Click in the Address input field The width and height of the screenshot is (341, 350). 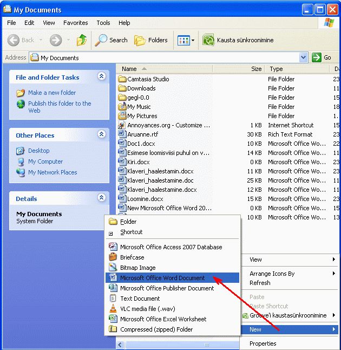(x=164, y=58)
